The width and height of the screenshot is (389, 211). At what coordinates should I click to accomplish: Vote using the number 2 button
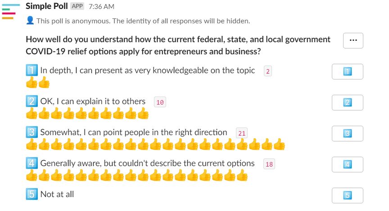click(347, 102)
